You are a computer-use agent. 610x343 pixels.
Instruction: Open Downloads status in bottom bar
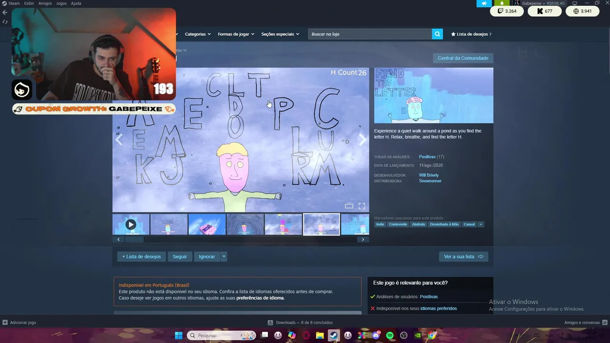pyautogui.click(x=300, y=323)
